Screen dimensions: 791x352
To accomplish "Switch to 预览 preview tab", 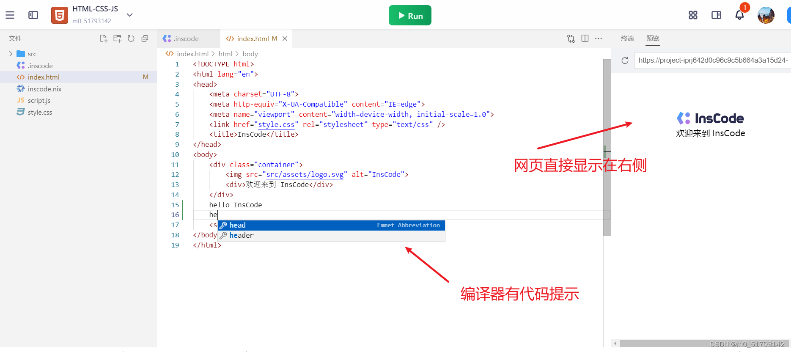I will [x=653, y=38].
